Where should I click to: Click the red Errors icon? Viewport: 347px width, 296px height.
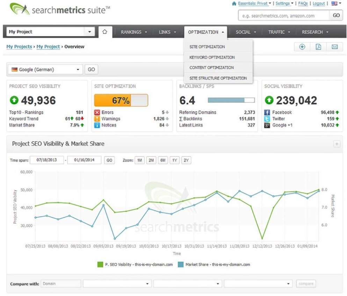point(97,112)
